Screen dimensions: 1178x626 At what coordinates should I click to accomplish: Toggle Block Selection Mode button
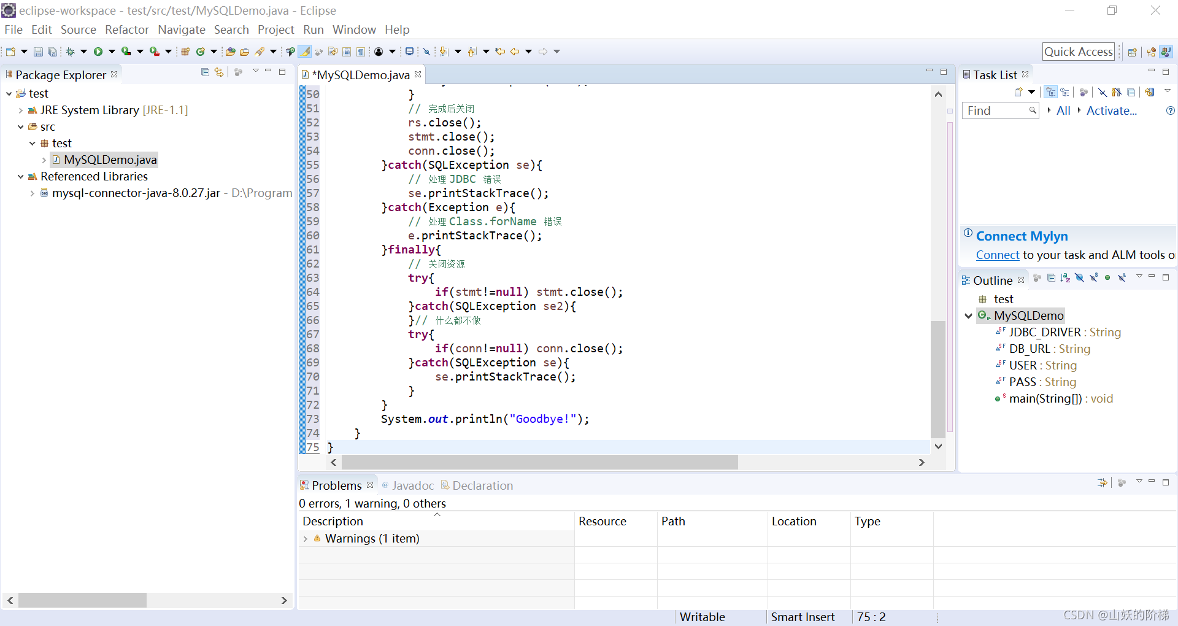[x=347, y=52]
